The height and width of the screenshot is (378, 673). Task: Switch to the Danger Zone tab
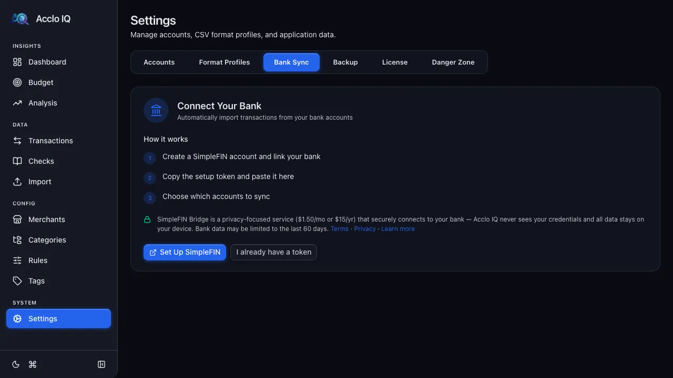(453, 62)
